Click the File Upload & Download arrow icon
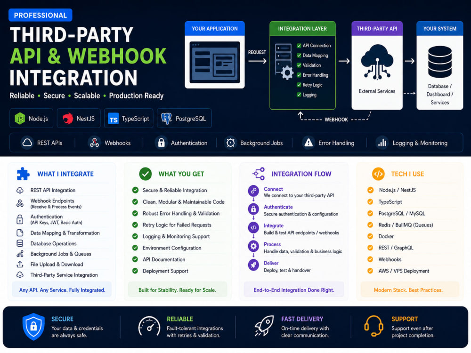The height and width of the screenshot is (353, 471). click(20, 264)
